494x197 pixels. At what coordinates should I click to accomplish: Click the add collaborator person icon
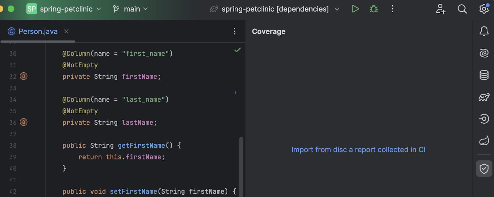[x=441, y=9]
